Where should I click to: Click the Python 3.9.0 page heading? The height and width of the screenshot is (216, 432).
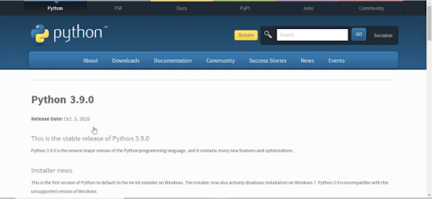click(63, 100)
